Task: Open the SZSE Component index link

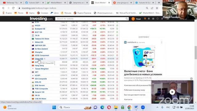Action: pos(42,55)
